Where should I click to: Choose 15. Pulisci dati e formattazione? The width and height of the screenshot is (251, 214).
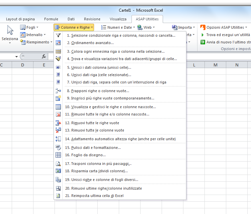120,148
